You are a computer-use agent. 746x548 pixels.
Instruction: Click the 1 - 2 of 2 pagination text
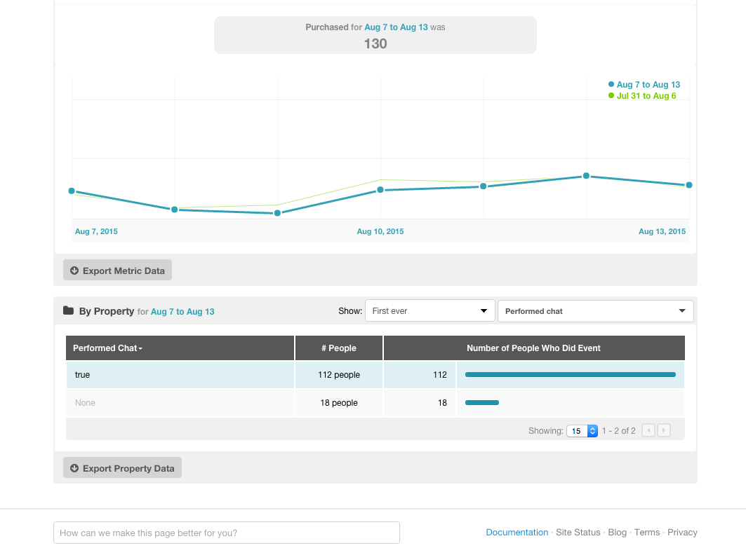(x=618, y=431)
